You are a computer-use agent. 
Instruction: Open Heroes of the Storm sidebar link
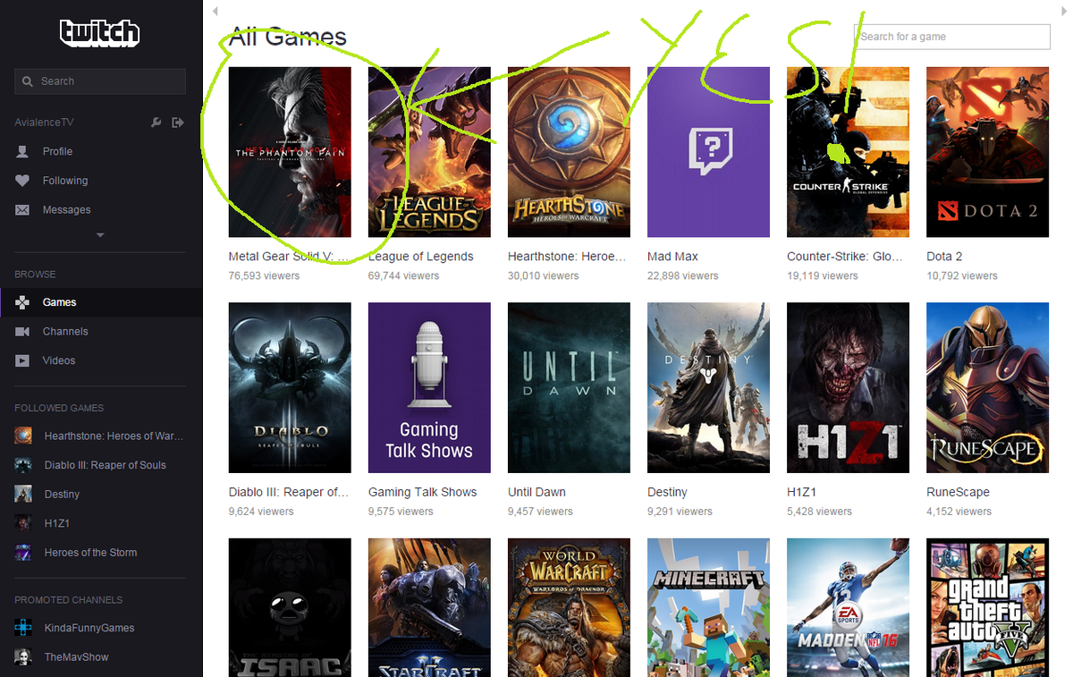click(90, 553)
